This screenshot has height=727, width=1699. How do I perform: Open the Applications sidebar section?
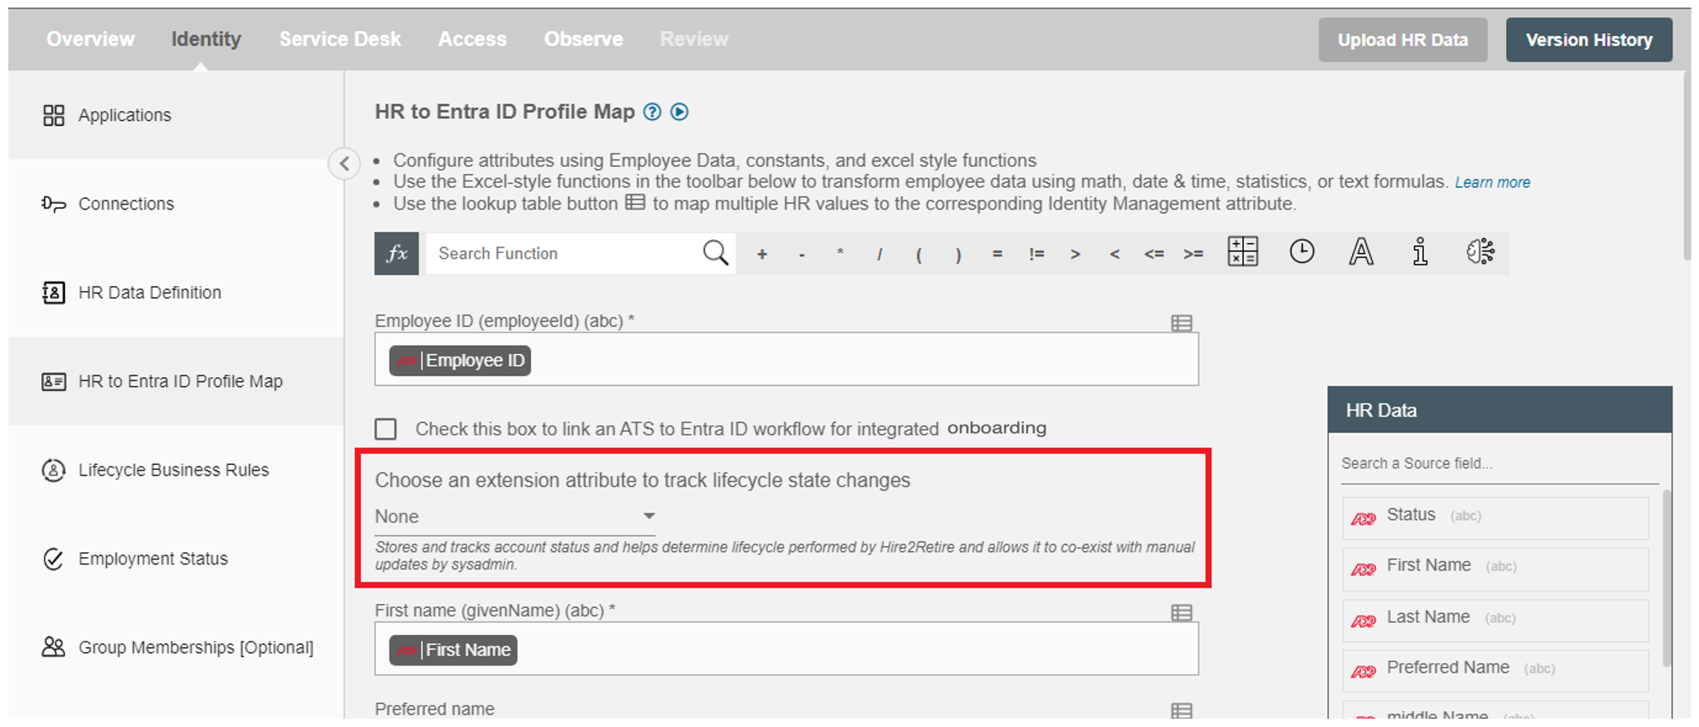point(176,115)
